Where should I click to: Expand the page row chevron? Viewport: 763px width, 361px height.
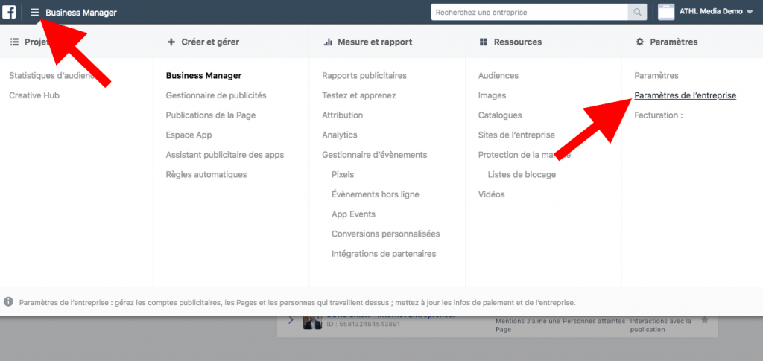click(291, 320)
